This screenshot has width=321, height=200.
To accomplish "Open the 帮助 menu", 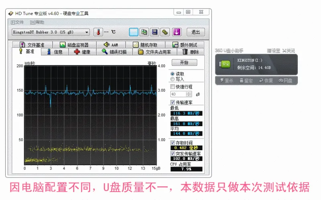I will [x=37, y=22].
